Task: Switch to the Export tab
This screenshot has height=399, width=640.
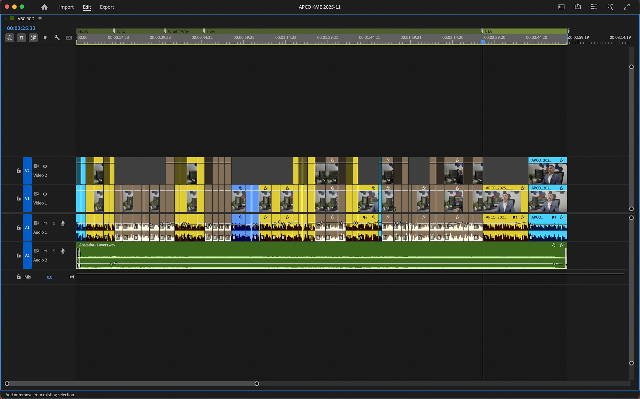Action: [107, 7]
